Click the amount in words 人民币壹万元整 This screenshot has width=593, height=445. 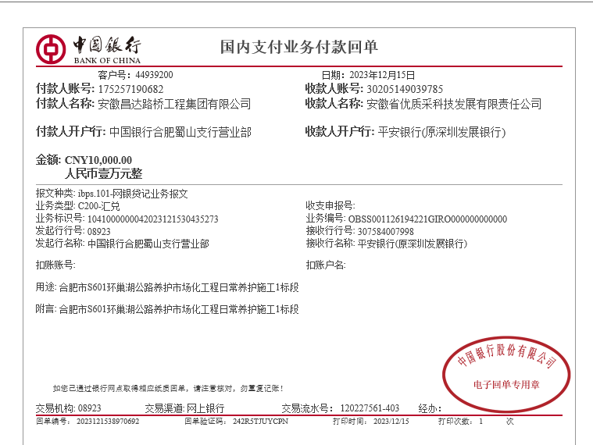103,173
